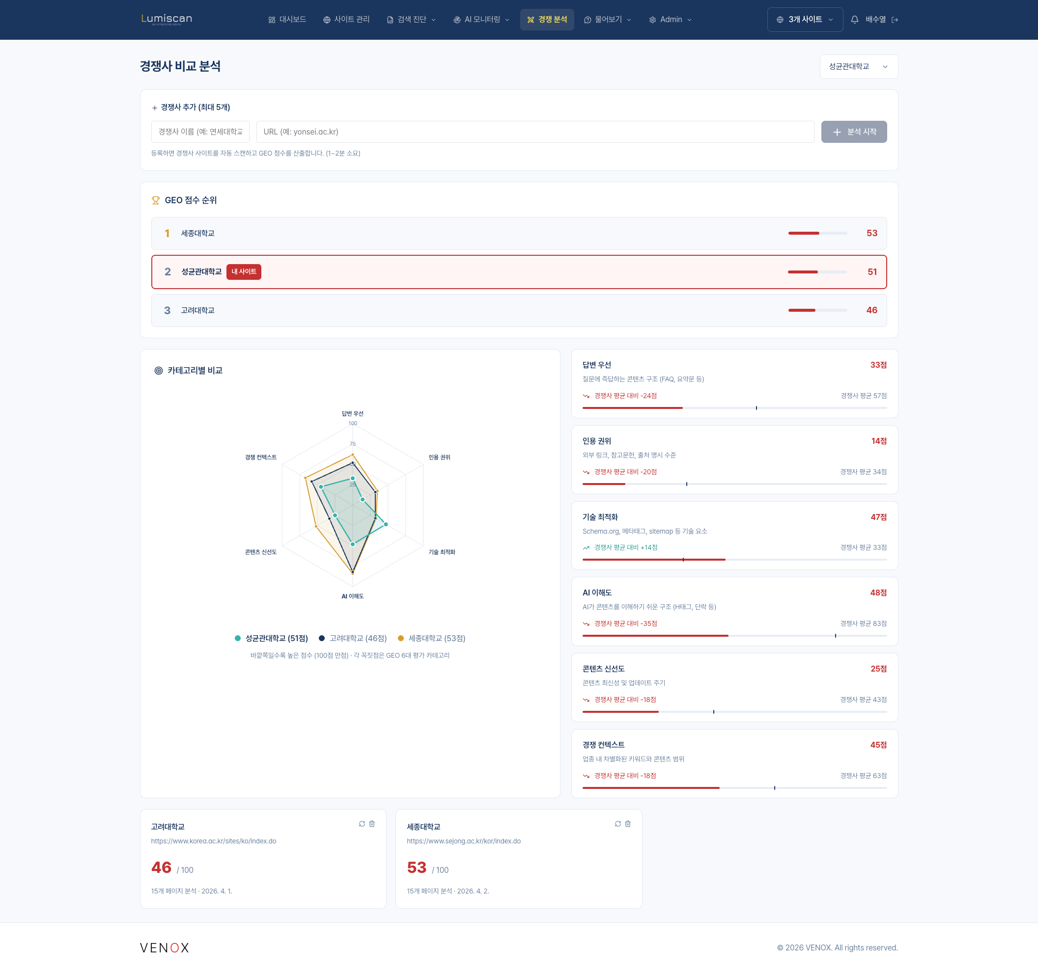This screenshot has height=973, width=1038.
Task: Click the Lumiscan logo
Action: pyautogui.click(x=167, y=19)
